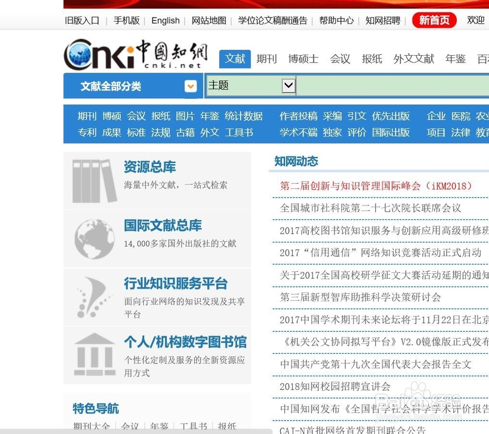Expand 文献全部分类 with the orange arrow
This screenshot has height=434, width=489.
[x=190, y=85]
